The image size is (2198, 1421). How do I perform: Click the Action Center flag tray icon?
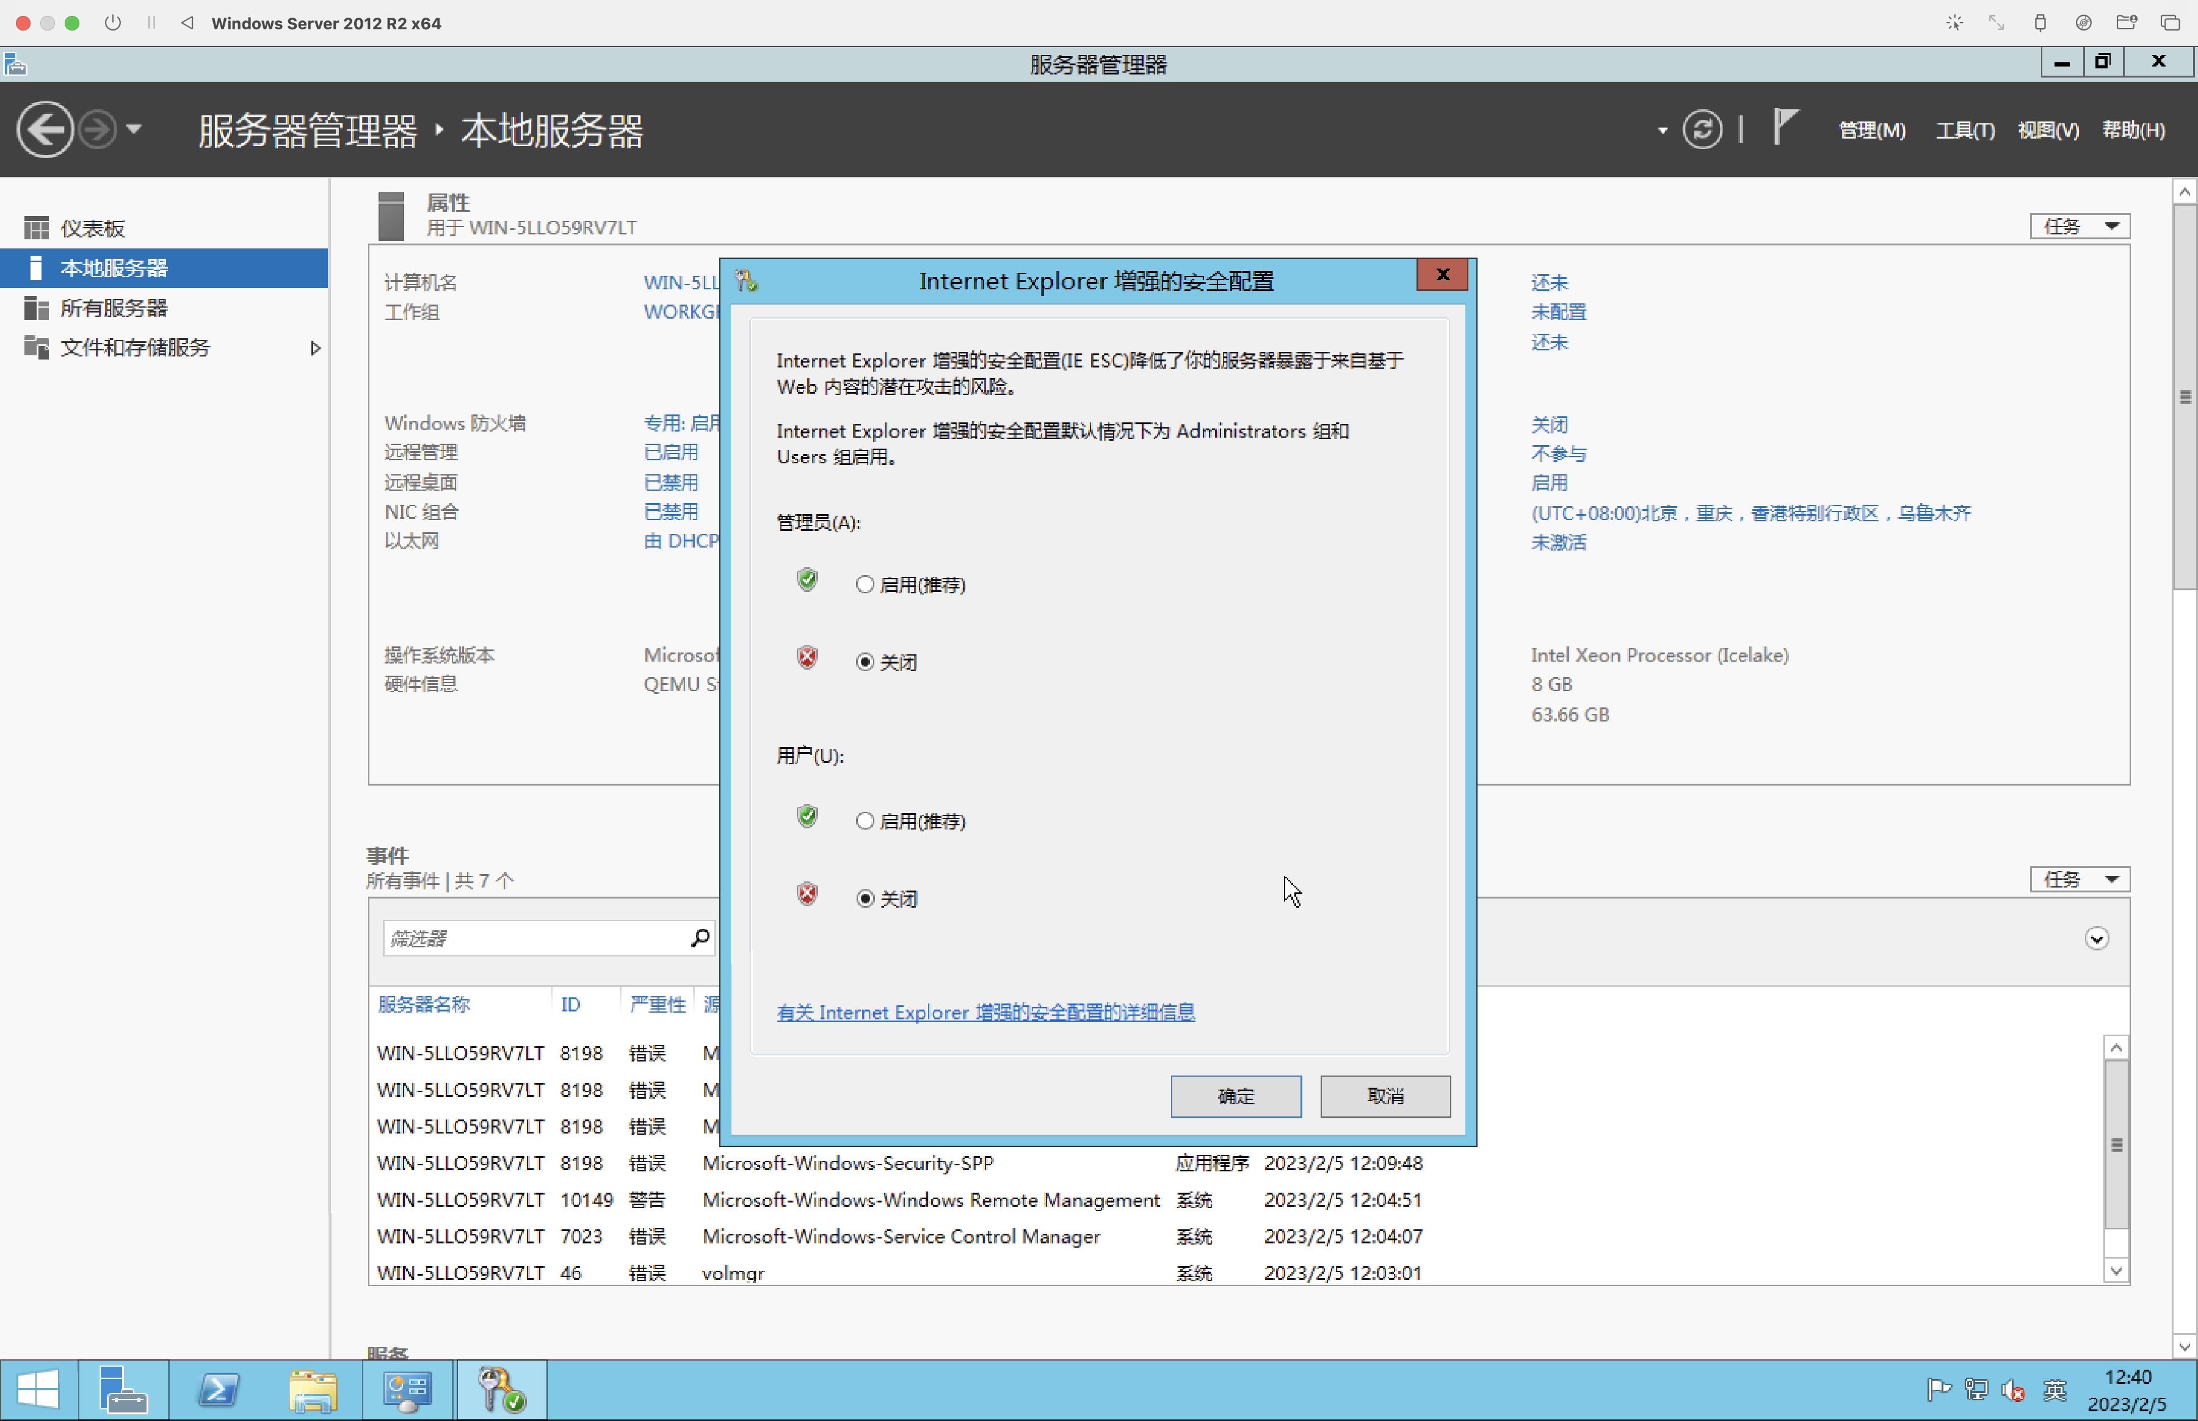point(1939,1390)
